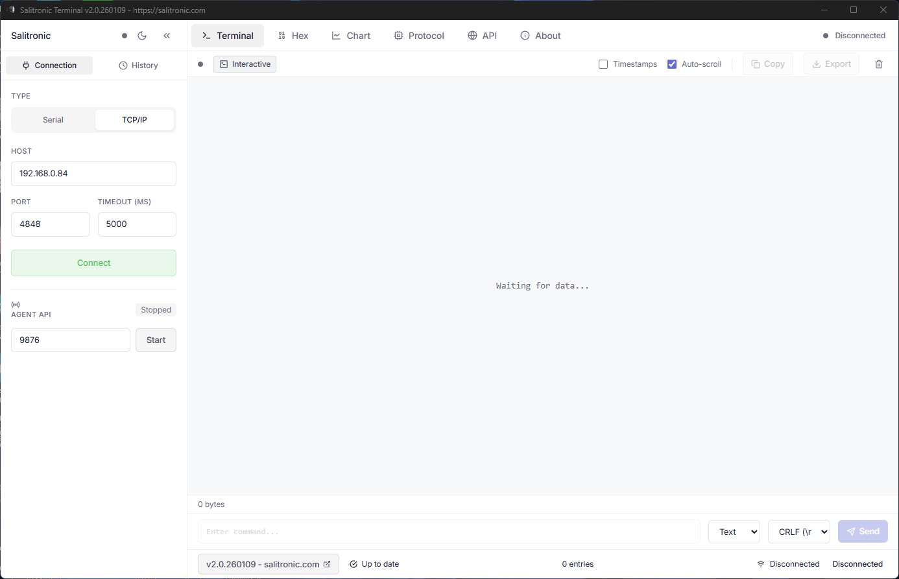Screen dimensions: 899x579
Task: Click the 0 bytes counter
Action: click(211, 504)
